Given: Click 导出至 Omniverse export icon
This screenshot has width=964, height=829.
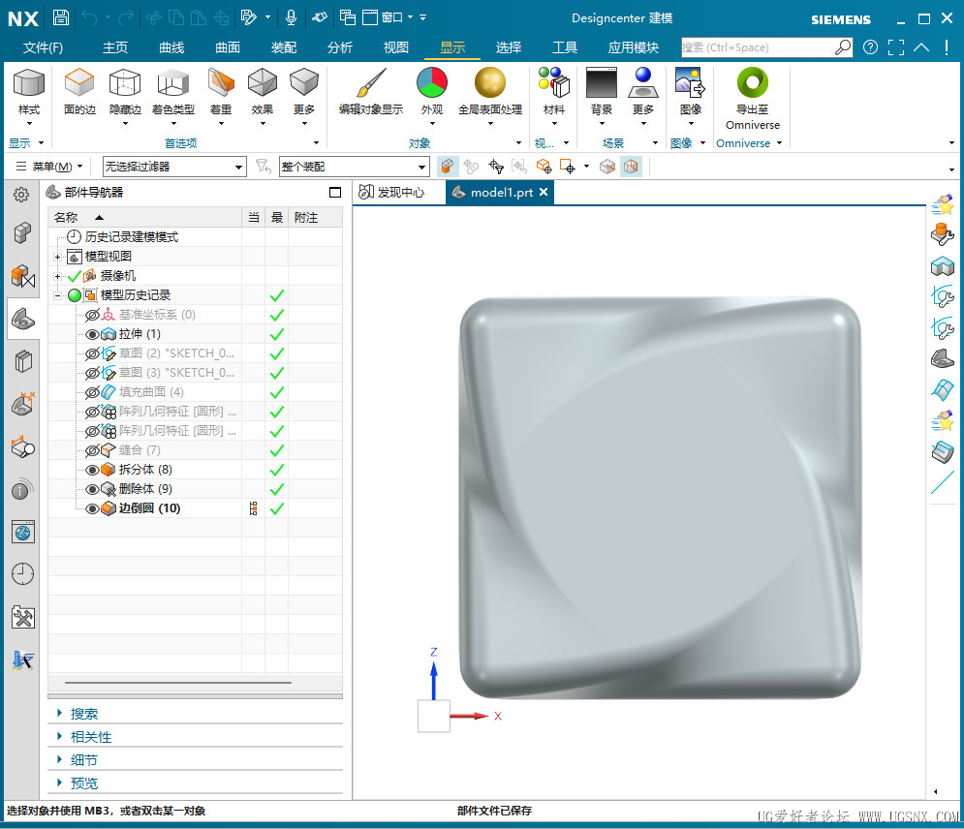Looking at the screenshot, I should tap(752, 84).
